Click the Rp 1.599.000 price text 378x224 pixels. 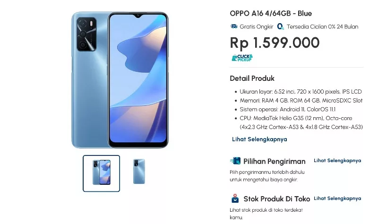[275, 43]
